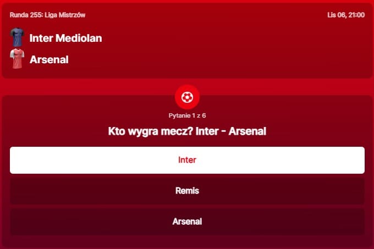Click the blank area below the Arsenal option

tap(187, 242)
